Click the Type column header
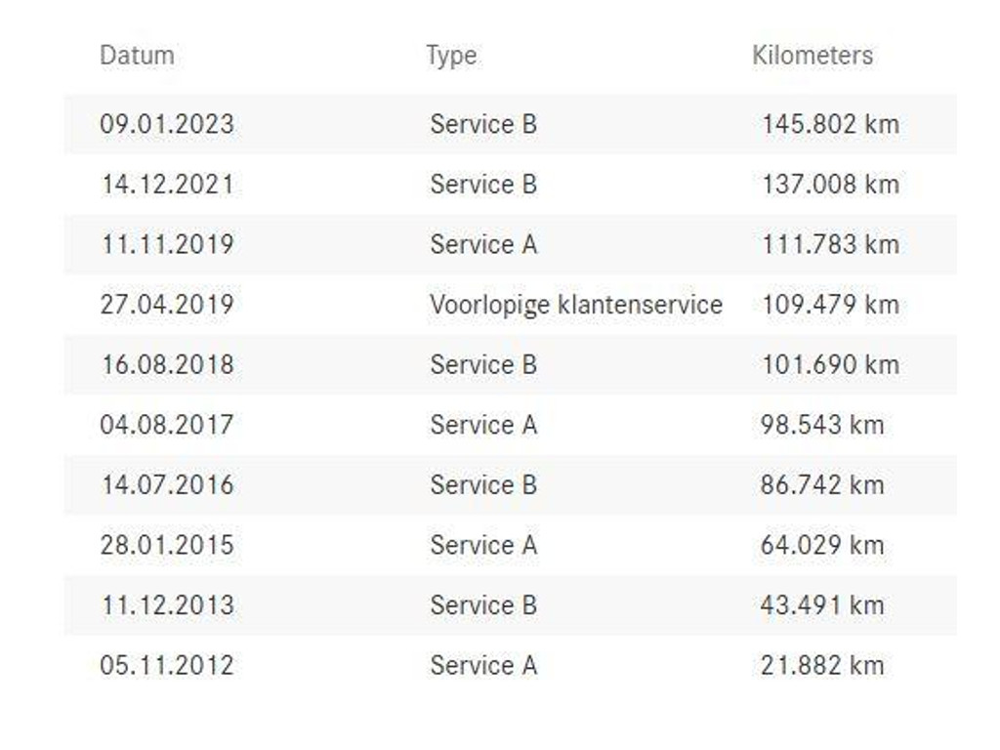 [451, 56]
